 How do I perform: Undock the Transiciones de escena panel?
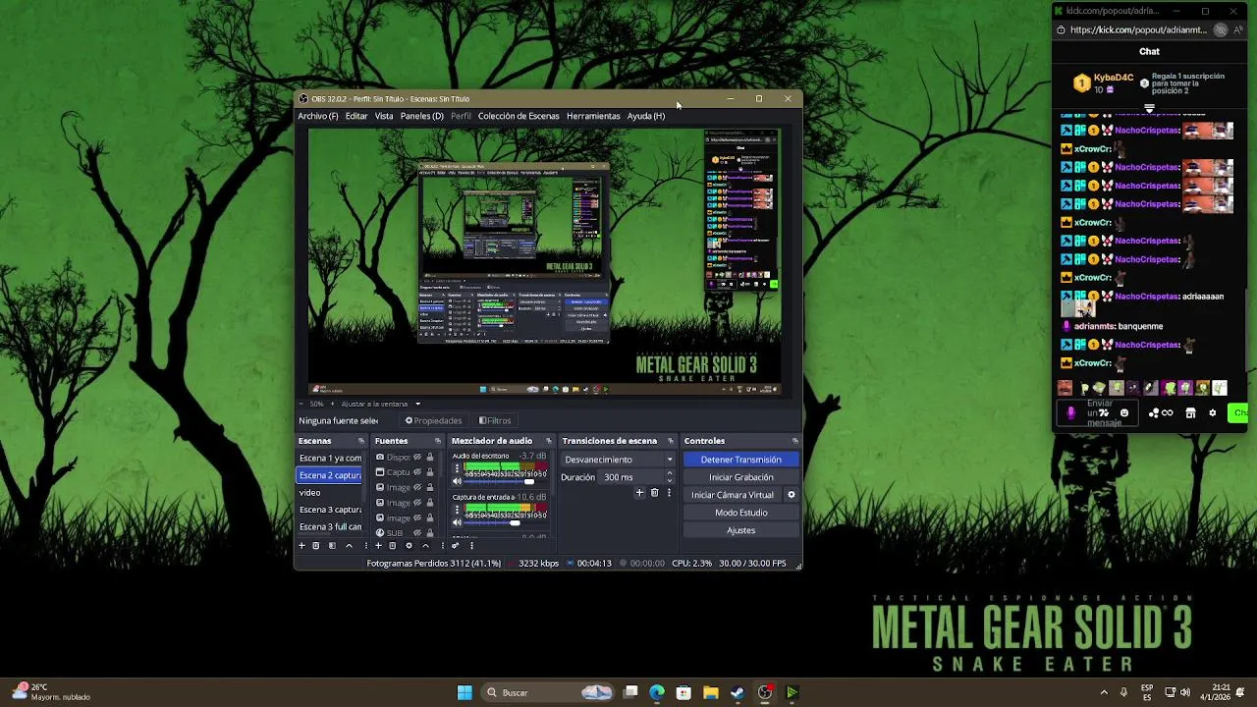(671, 441)
